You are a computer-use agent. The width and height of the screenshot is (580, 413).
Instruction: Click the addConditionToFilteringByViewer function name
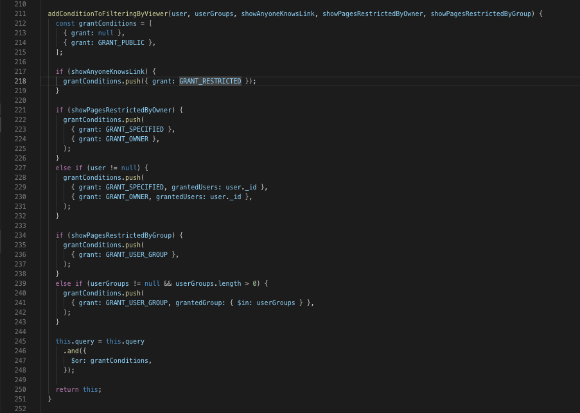point(108,13)
